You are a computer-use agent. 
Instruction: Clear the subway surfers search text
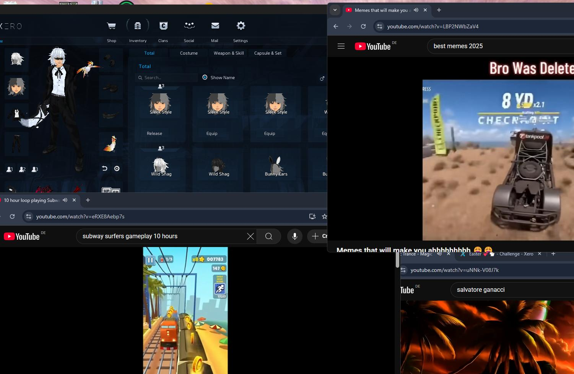click(x=250, y=236)
